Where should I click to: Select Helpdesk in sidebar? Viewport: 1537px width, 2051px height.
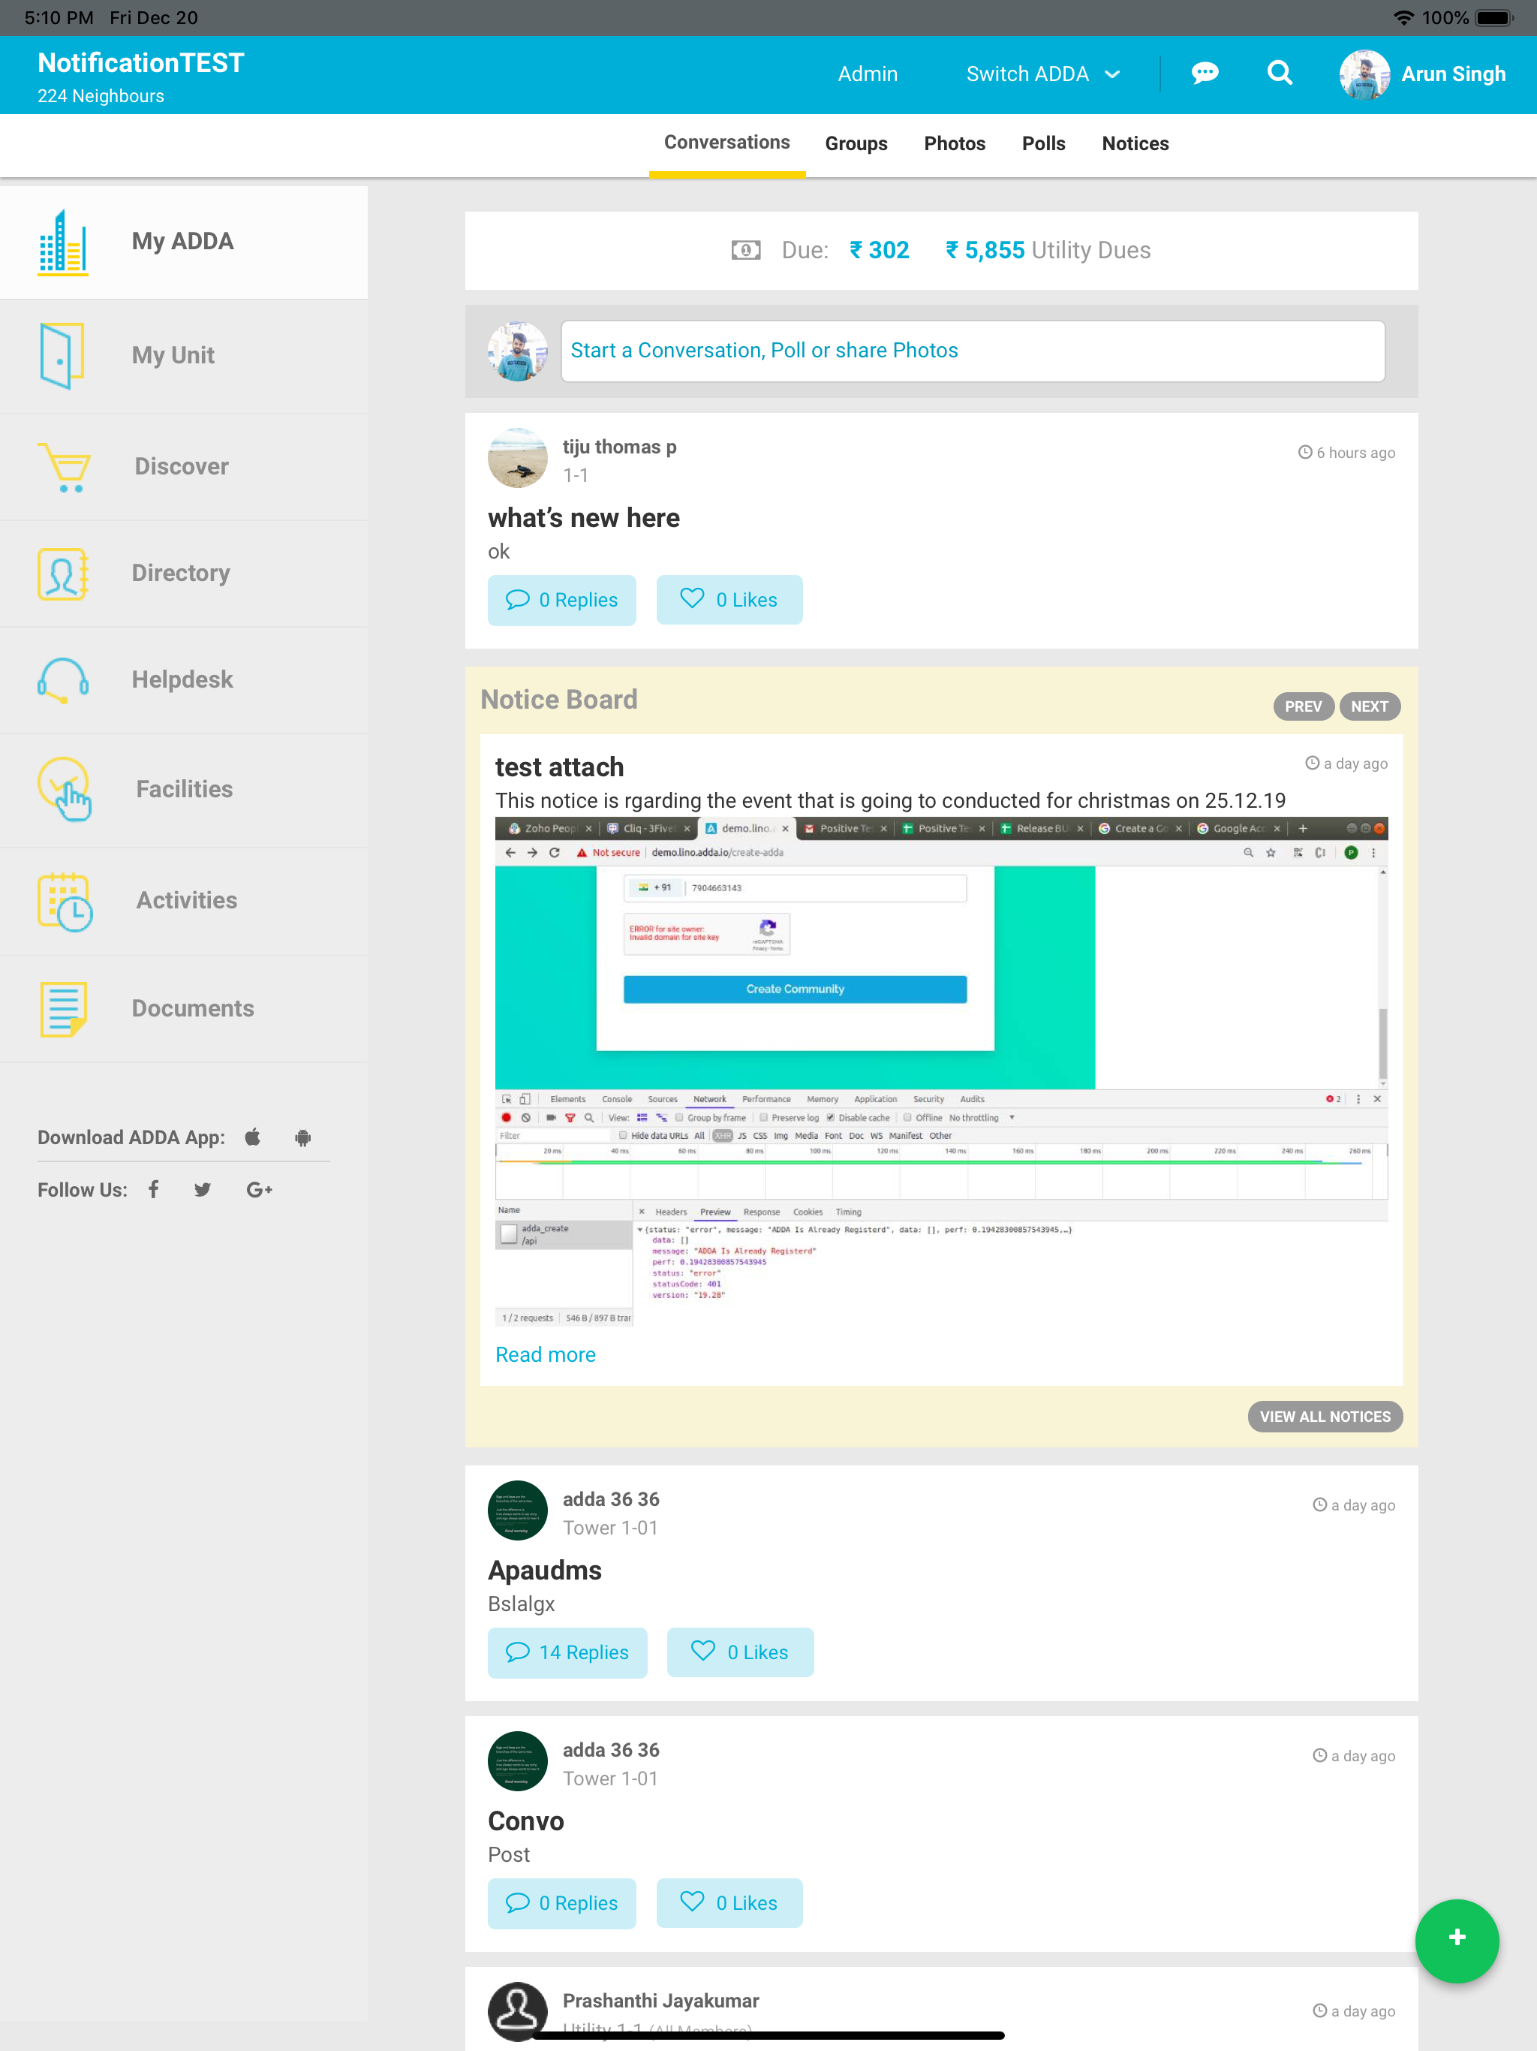click(184, 679)
